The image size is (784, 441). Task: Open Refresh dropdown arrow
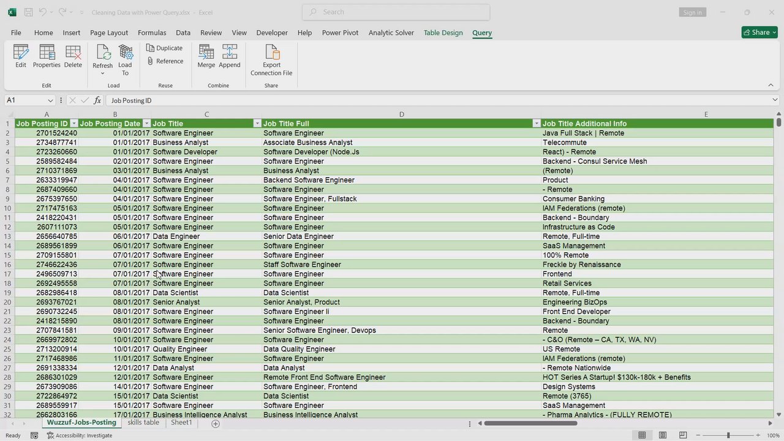pyautogui.click(x=102, y=73)
